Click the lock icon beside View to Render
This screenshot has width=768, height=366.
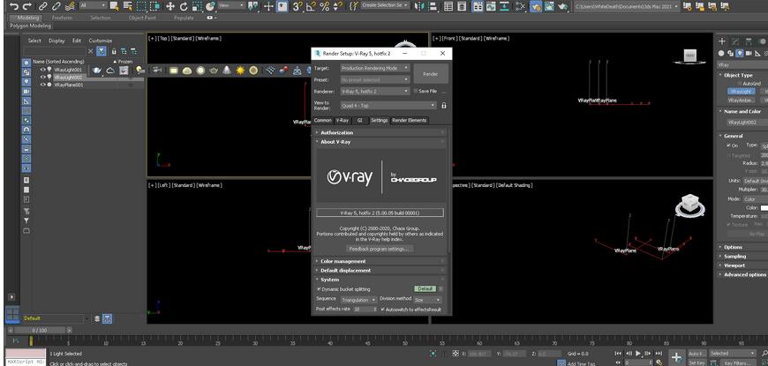[444, 105]
